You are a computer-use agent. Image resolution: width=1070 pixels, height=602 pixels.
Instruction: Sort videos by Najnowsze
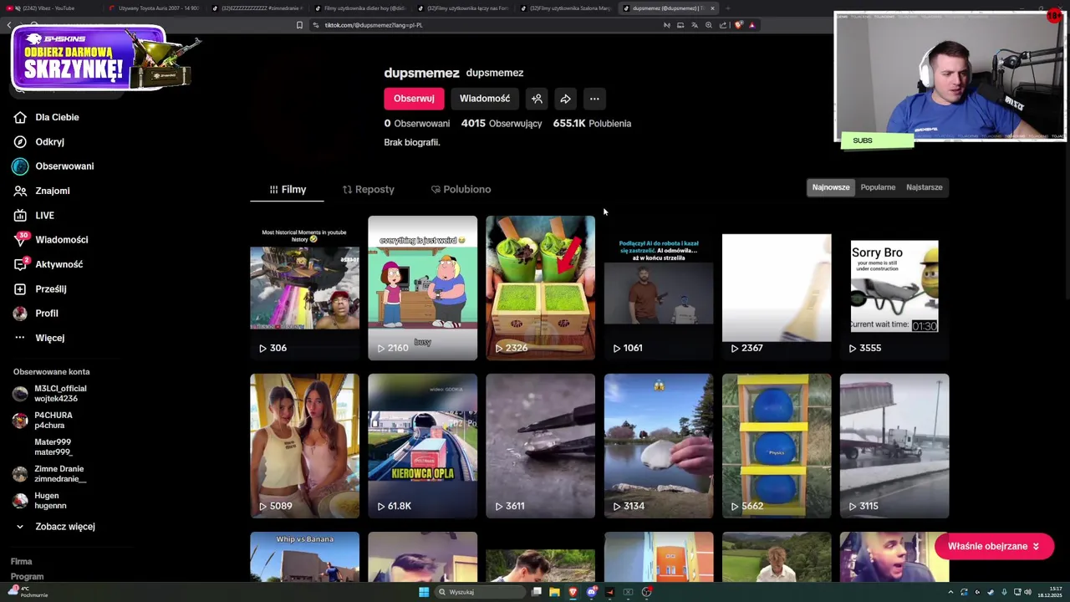point(831,187)
